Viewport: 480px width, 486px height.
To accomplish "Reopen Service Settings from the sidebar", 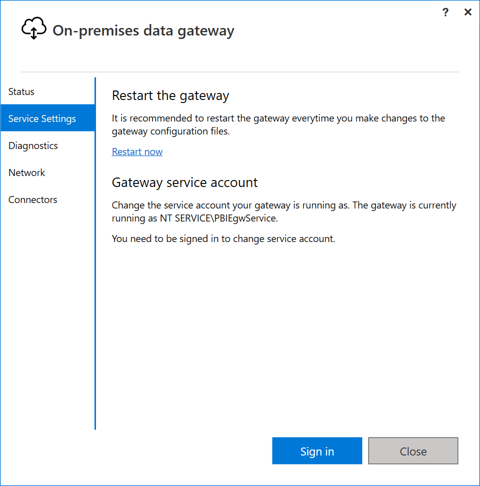I will click(42, 118).
